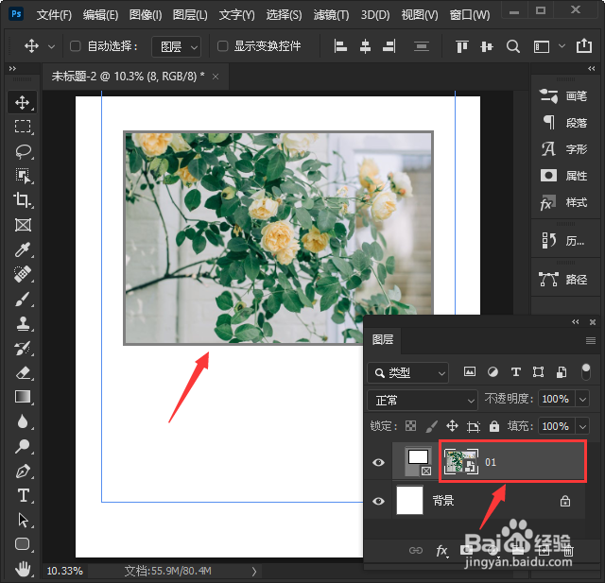605x583 pixels.
Task: Select the Move tool in toolbox
Action: coord(23,102)
